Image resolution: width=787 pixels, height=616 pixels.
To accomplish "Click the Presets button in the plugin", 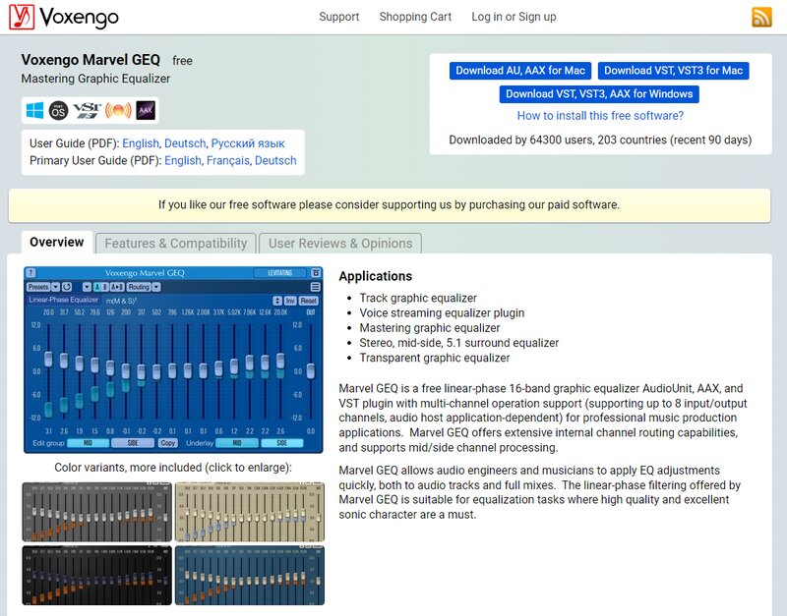I will coord(38,287).
